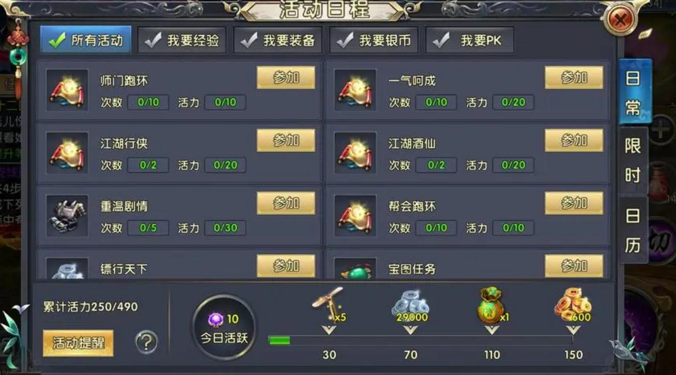Click the green activity progress bar

421,341
